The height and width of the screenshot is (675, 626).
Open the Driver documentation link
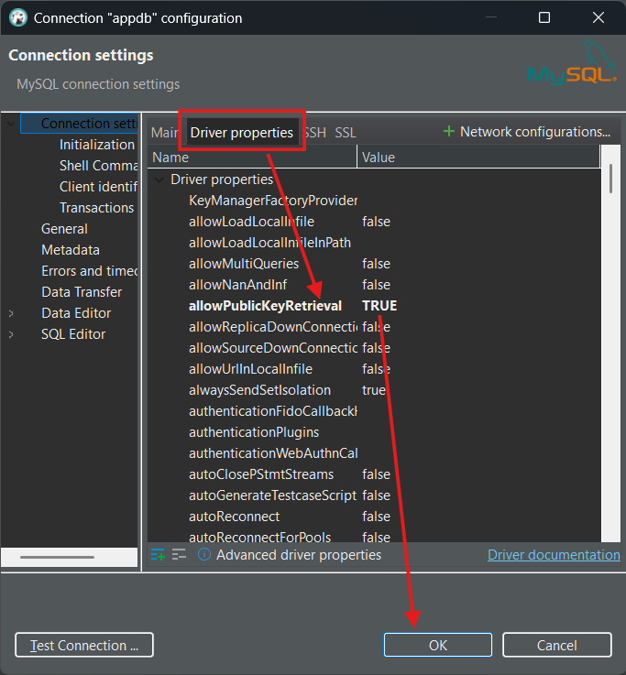click(554, 555)
